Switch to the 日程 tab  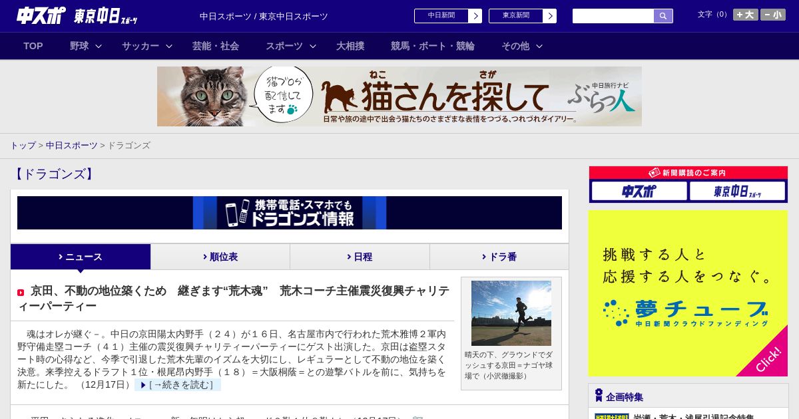click(x=360, y=257)
